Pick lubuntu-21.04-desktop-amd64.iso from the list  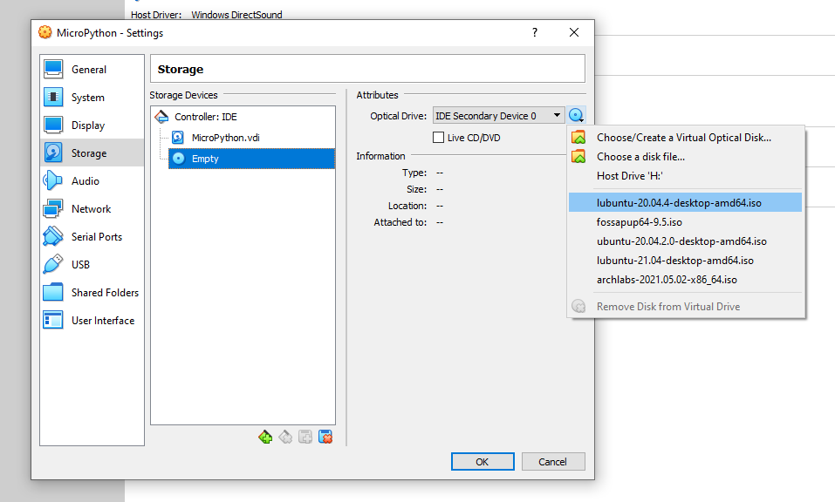685,261
